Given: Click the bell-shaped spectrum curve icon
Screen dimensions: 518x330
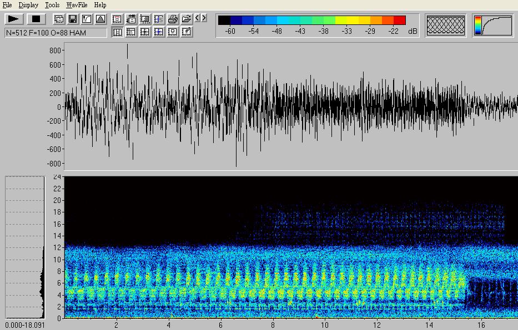Looking at the screenshot, I should pyautogui.click(x=100, y=19).
